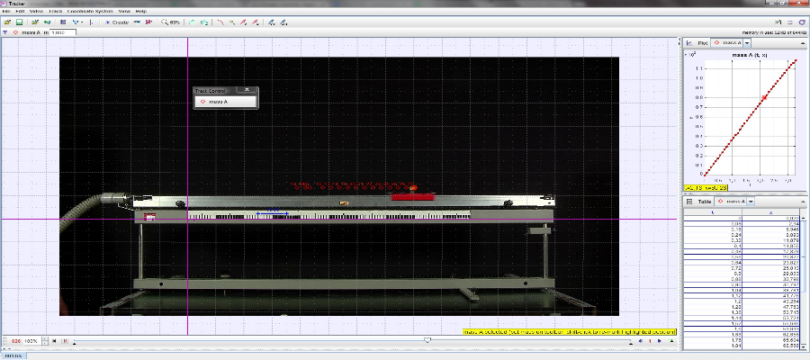810x360 pixels.
Task: Click the Import video icon
Action: pyautogui.click(x=35, y=22)
